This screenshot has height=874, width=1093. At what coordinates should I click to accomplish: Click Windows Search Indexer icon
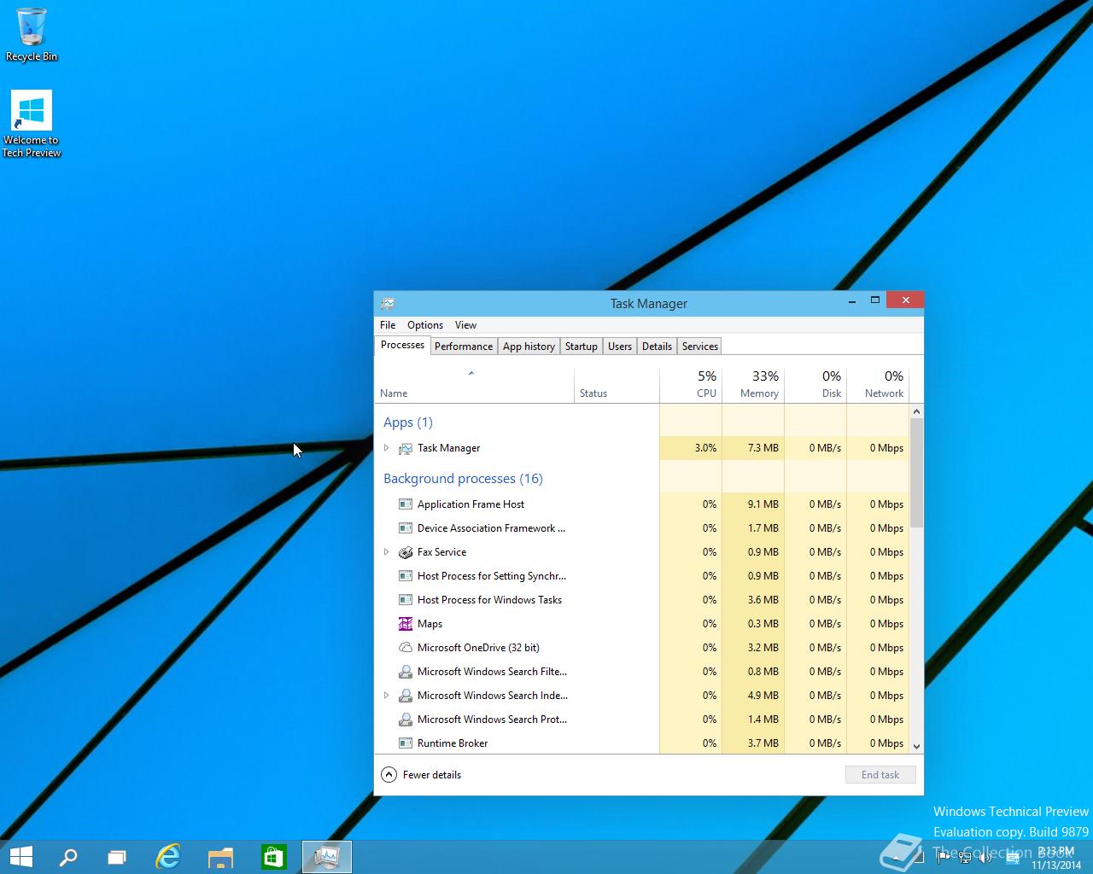(406, 696)
